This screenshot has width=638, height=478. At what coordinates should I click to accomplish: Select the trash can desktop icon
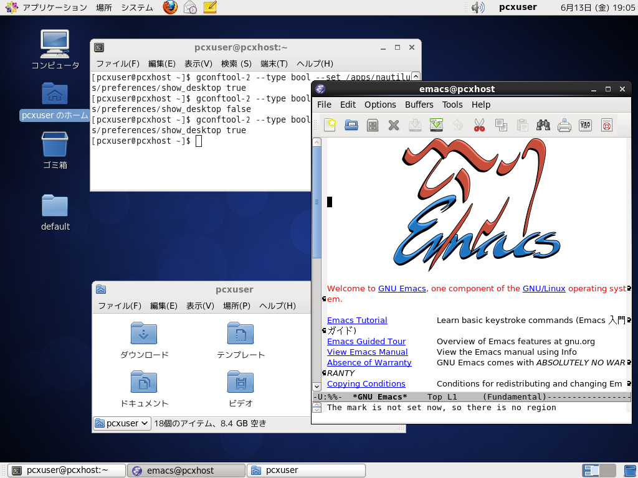pos(55,151)
